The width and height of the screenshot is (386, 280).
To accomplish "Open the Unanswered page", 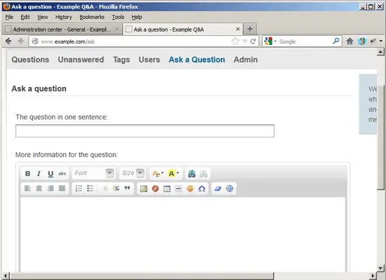I will click(x=81, y=60).
